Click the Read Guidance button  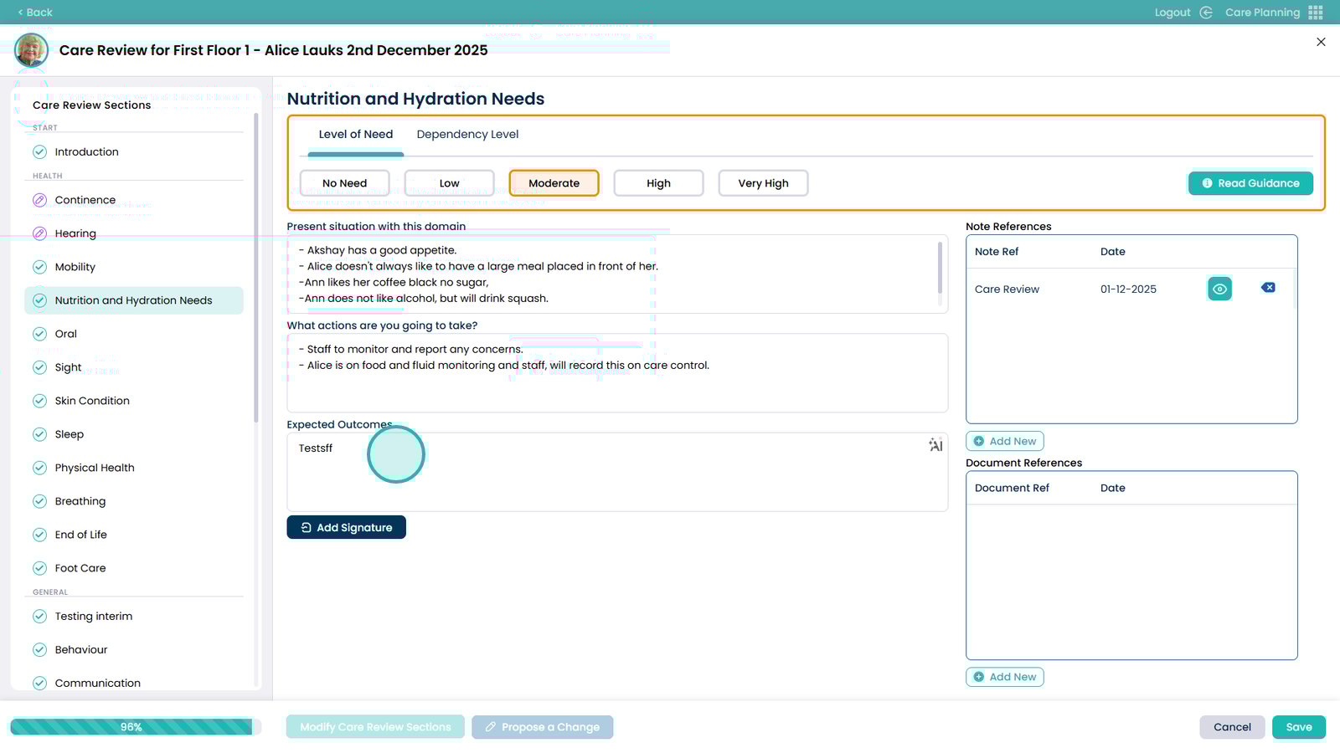(x=1250, y=183)
